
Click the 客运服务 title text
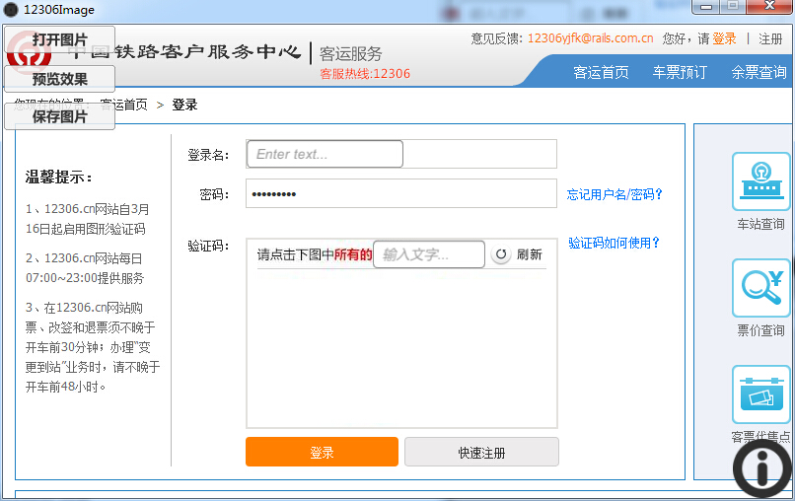click(x=350, y=54)
